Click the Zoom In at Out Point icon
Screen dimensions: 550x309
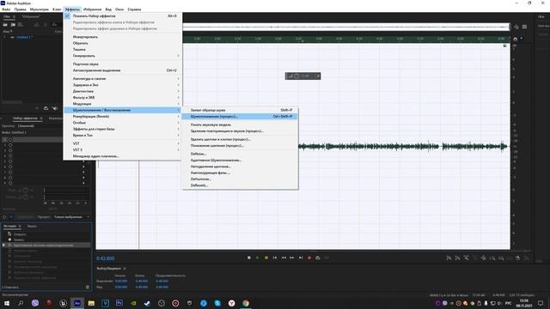coord(501,258)
